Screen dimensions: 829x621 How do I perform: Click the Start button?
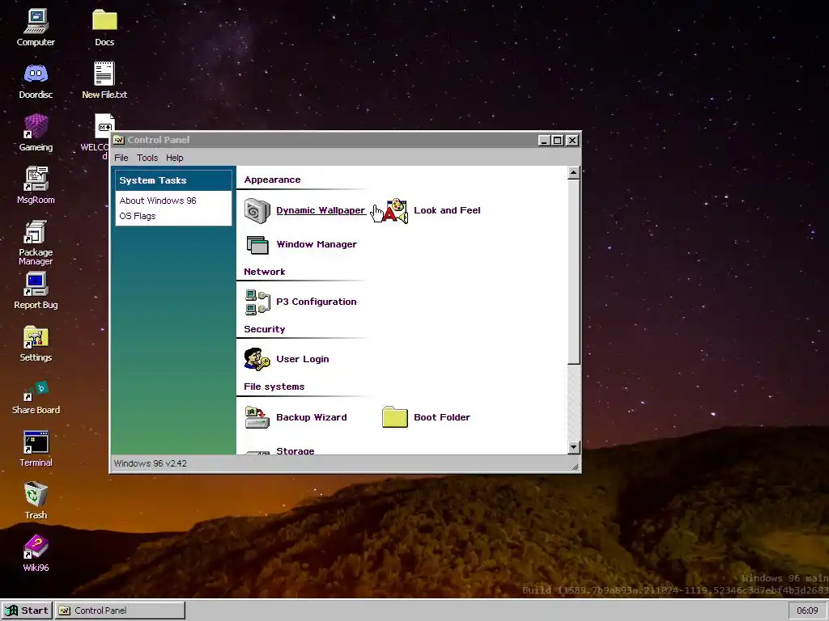pyautogui.click(x=27, y=610)
